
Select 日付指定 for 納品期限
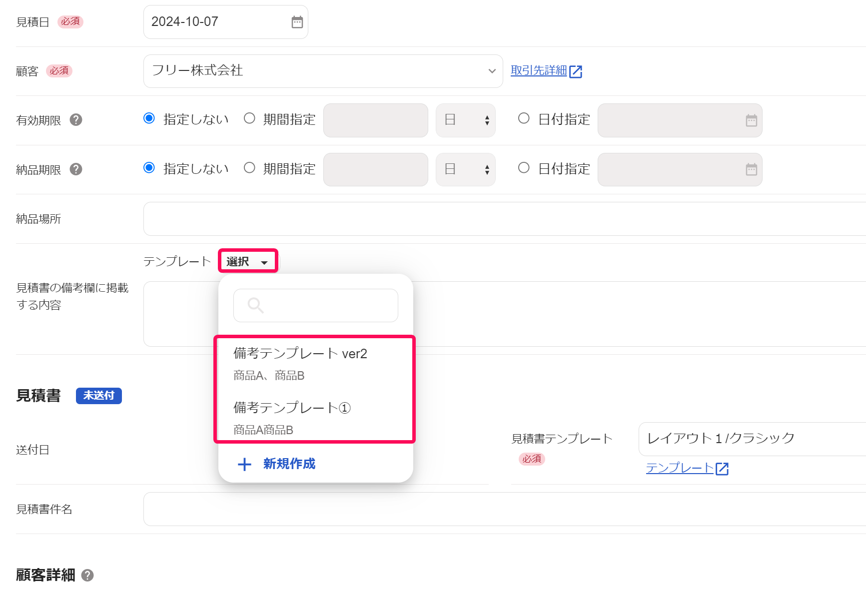click(524, 168)
